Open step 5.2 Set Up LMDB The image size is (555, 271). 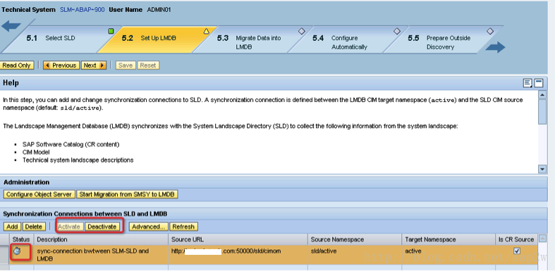pos(149,38)
